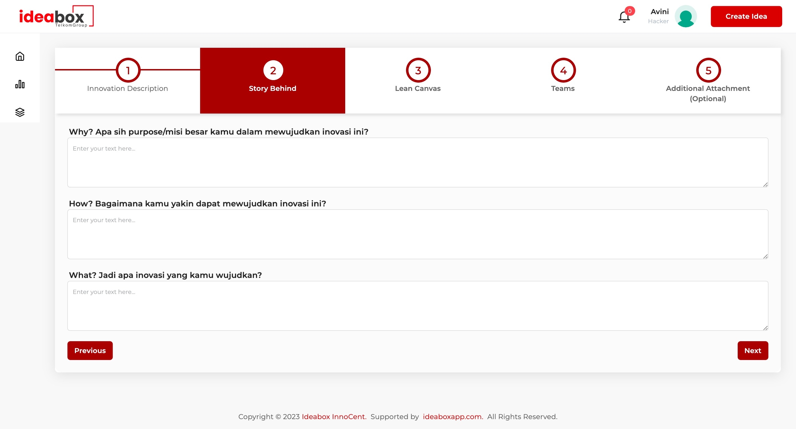Open the home icon in sidebar

[x=20, y=56]
